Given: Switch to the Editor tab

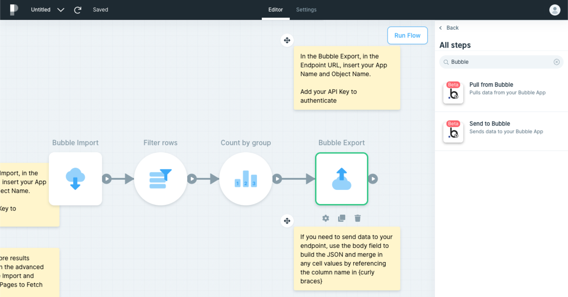Looking at the screenshot, I should [x=275, y=9].
